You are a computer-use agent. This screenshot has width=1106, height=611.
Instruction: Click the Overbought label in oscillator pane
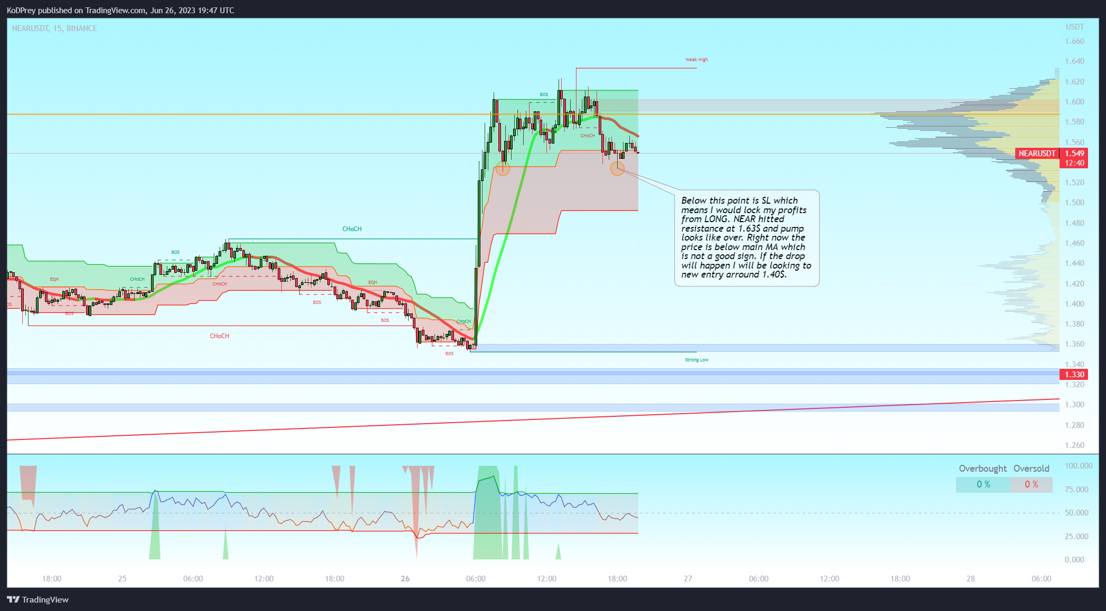click(x=982, y=469)
